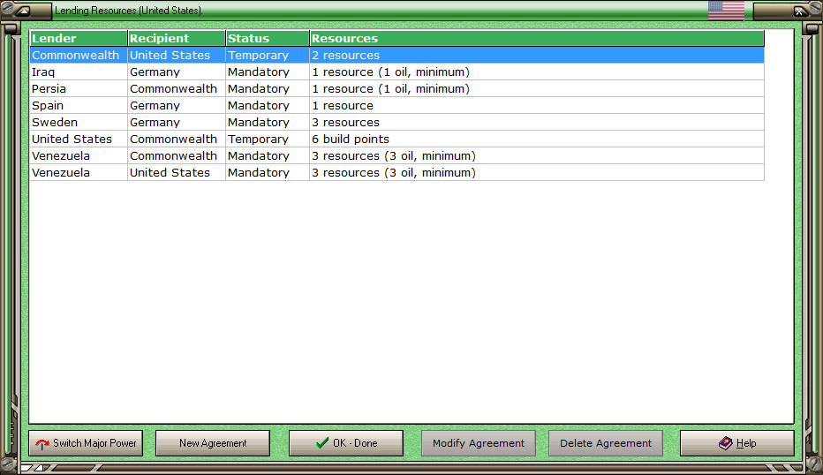Click Germany recipient in Iraq row

pos(177,72)
